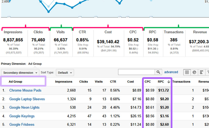Click the Clicks scorecard value 75,460
209x128 pixels.
click(x=38, y=40)
